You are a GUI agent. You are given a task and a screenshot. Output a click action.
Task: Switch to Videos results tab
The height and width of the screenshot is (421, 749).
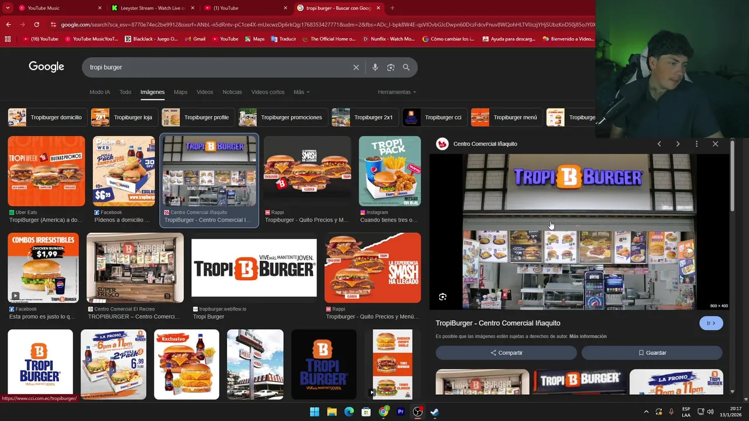tap(205, 92)
